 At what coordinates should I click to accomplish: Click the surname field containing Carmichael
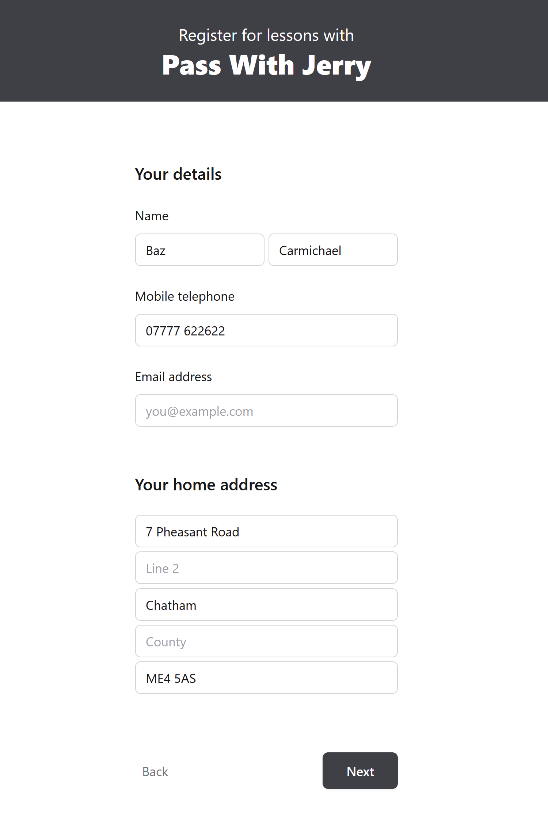pyautogui.click(x=333, y=250)
